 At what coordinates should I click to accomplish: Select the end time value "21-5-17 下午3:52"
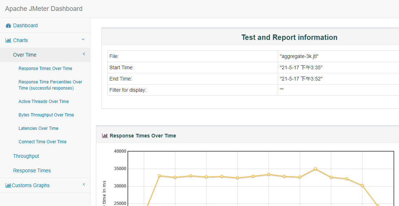[301, 79]
